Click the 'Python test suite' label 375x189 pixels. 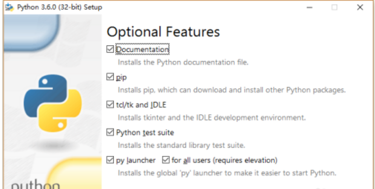click(145, 133)
